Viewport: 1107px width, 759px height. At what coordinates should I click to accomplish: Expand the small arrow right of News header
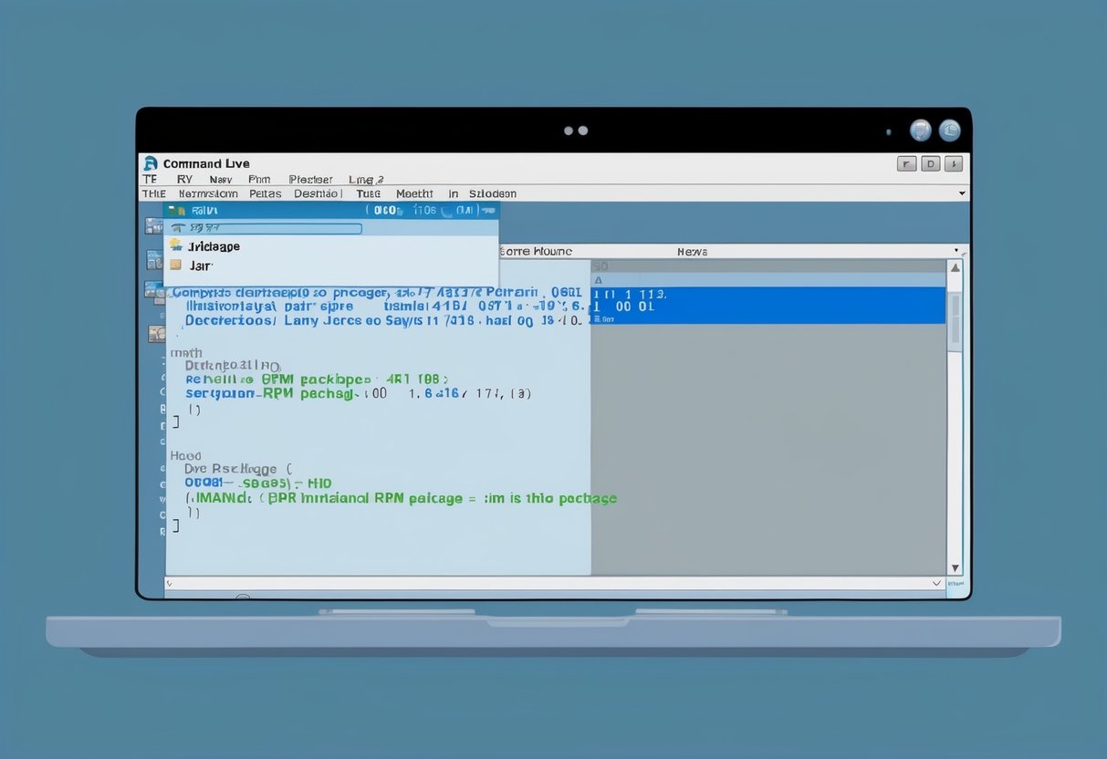coord(956,250)
